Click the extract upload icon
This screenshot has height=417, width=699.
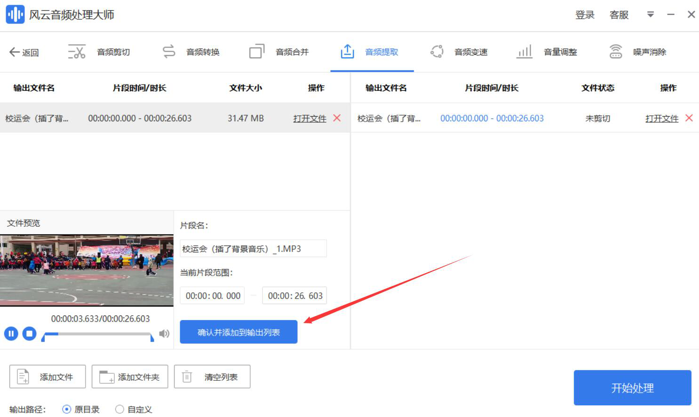(347, 51)
